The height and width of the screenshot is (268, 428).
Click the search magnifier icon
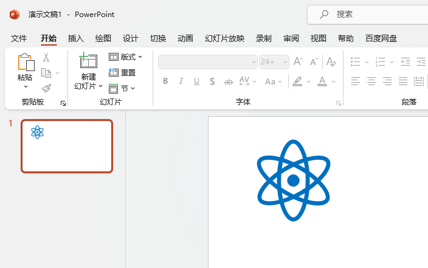point(324,15)
